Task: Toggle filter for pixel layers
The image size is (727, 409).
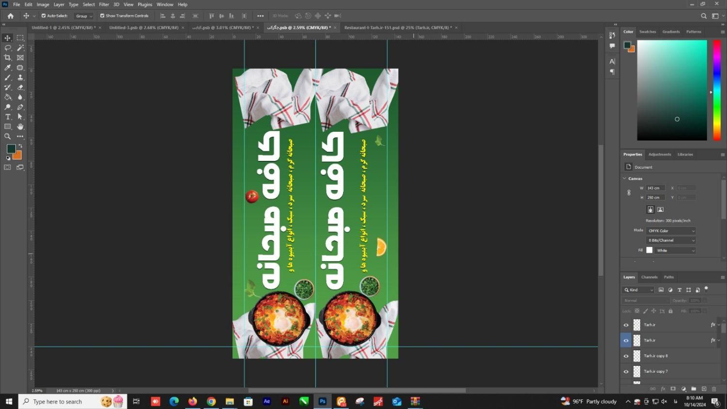Action: tap(661, 290)
